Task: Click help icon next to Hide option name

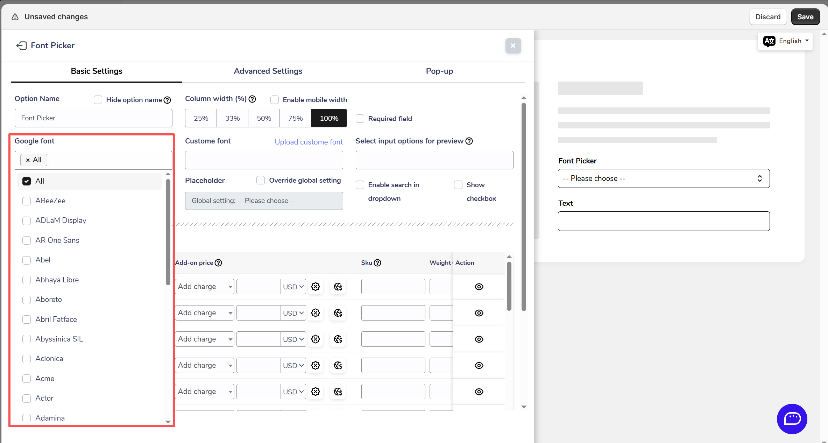Action: pos(168,100)
